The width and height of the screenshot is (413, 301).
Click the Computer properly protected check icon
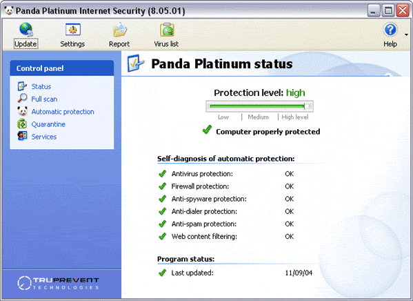207,130
